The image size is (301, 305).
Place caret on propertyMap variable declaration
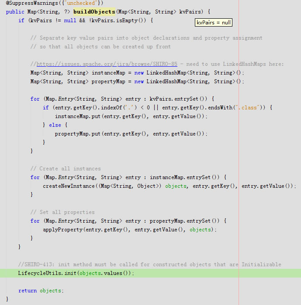point(108,81)
